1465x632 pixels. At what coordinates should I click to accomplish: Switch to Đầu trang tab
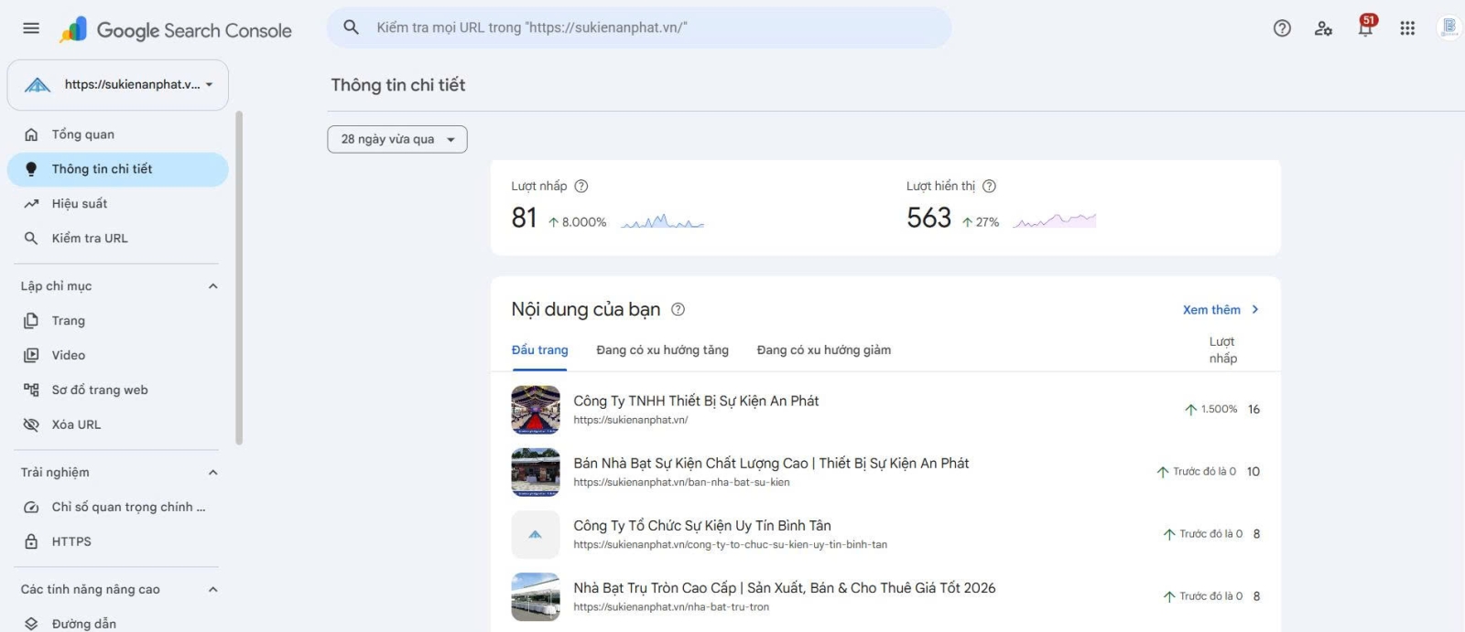coord(539,351)
